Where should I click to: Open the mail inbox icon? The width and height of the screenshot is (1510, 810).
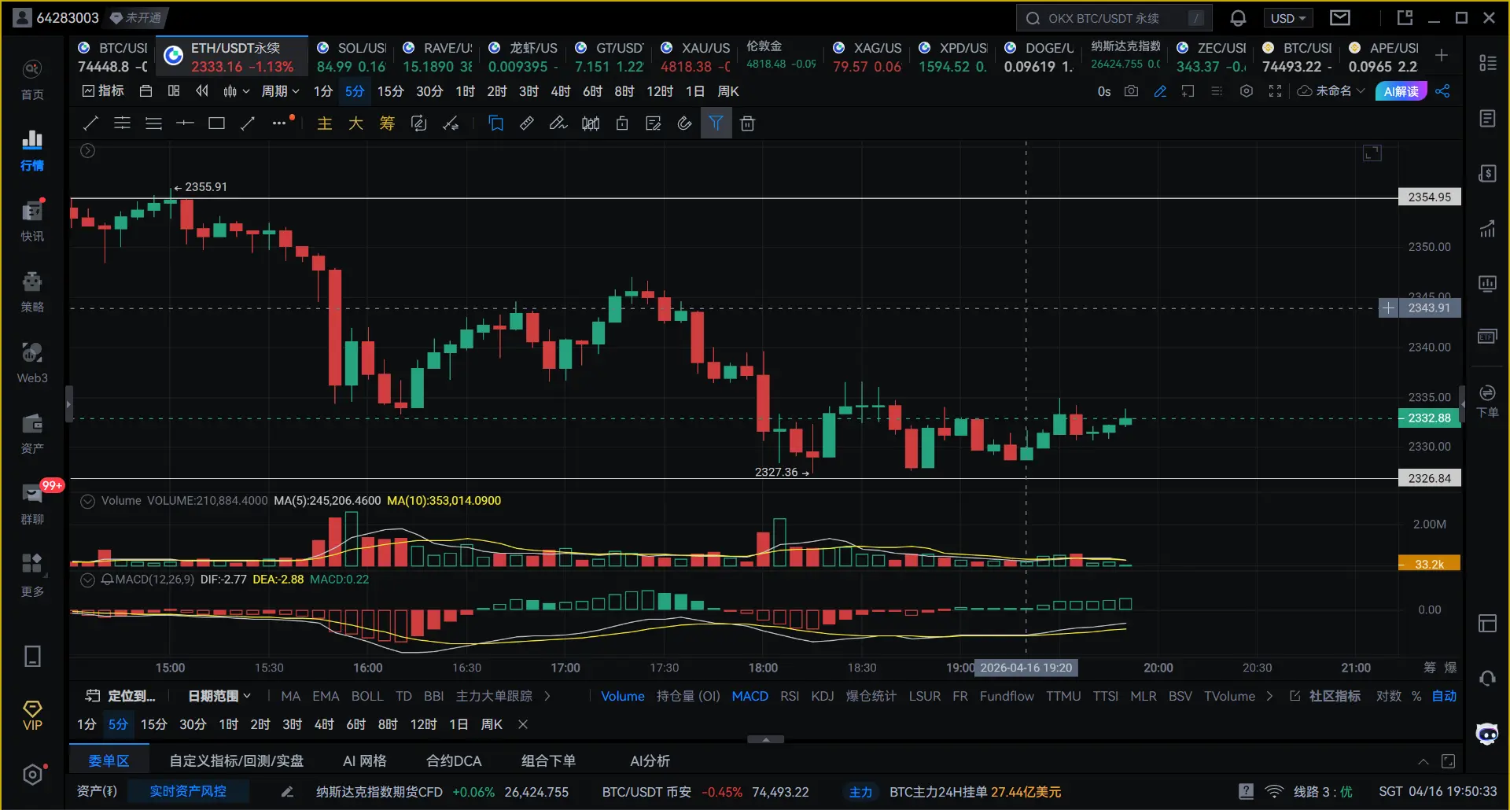(1340, 17)
